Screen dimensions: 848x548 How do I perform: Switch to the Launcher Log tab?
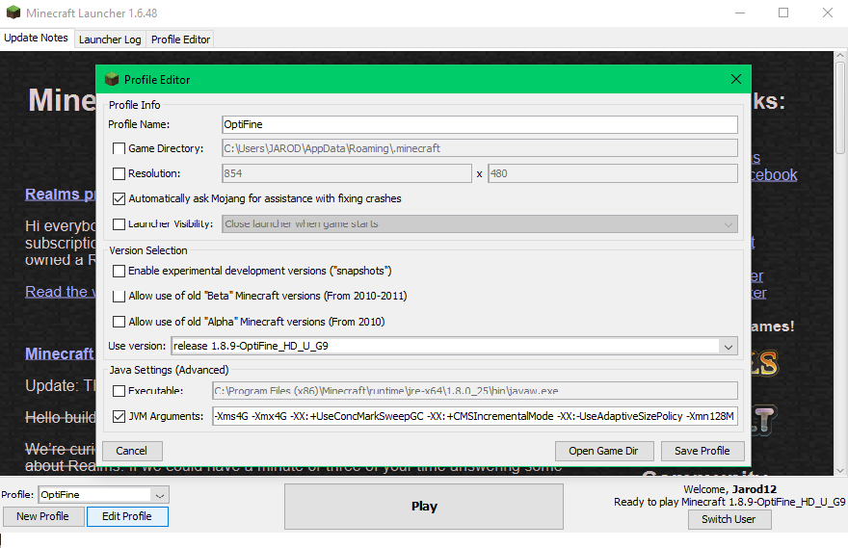pyautogui.click(x=110, y=39)
